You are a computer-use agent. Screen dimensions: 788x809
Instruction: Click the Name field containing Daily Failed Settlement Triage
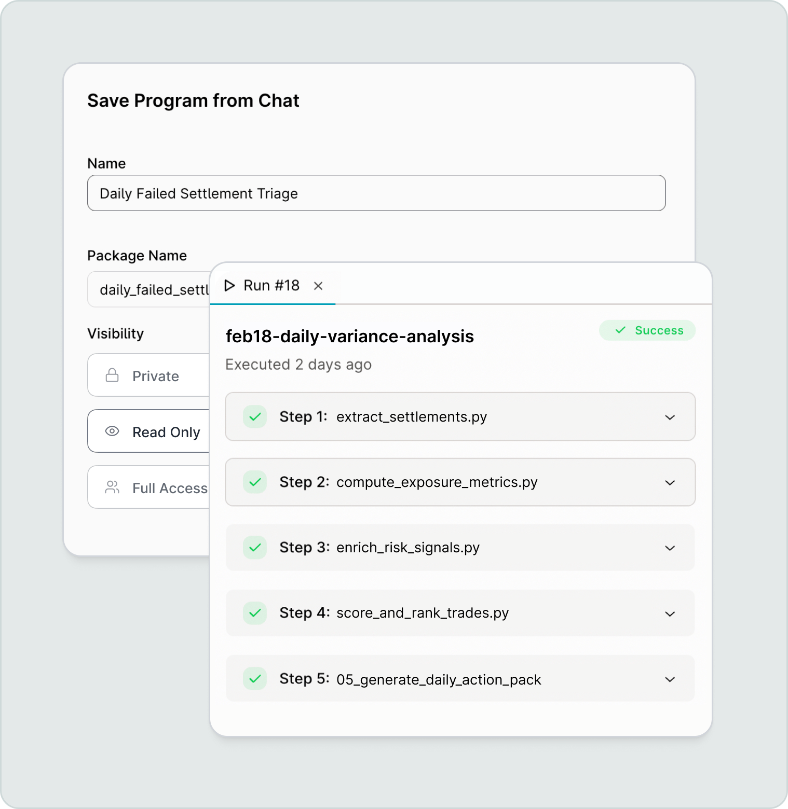376,193
